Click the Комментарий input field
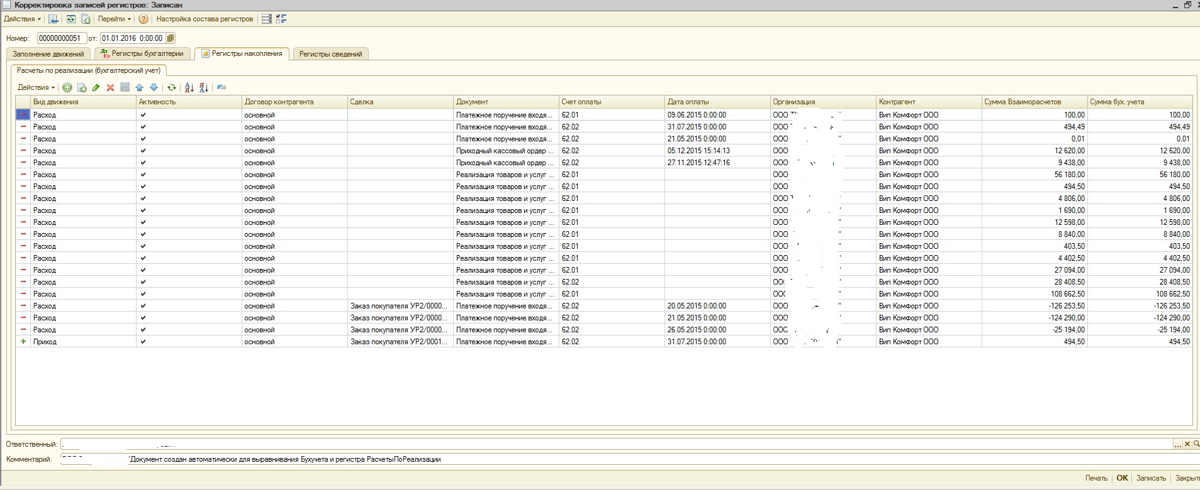 click(629, 459)
